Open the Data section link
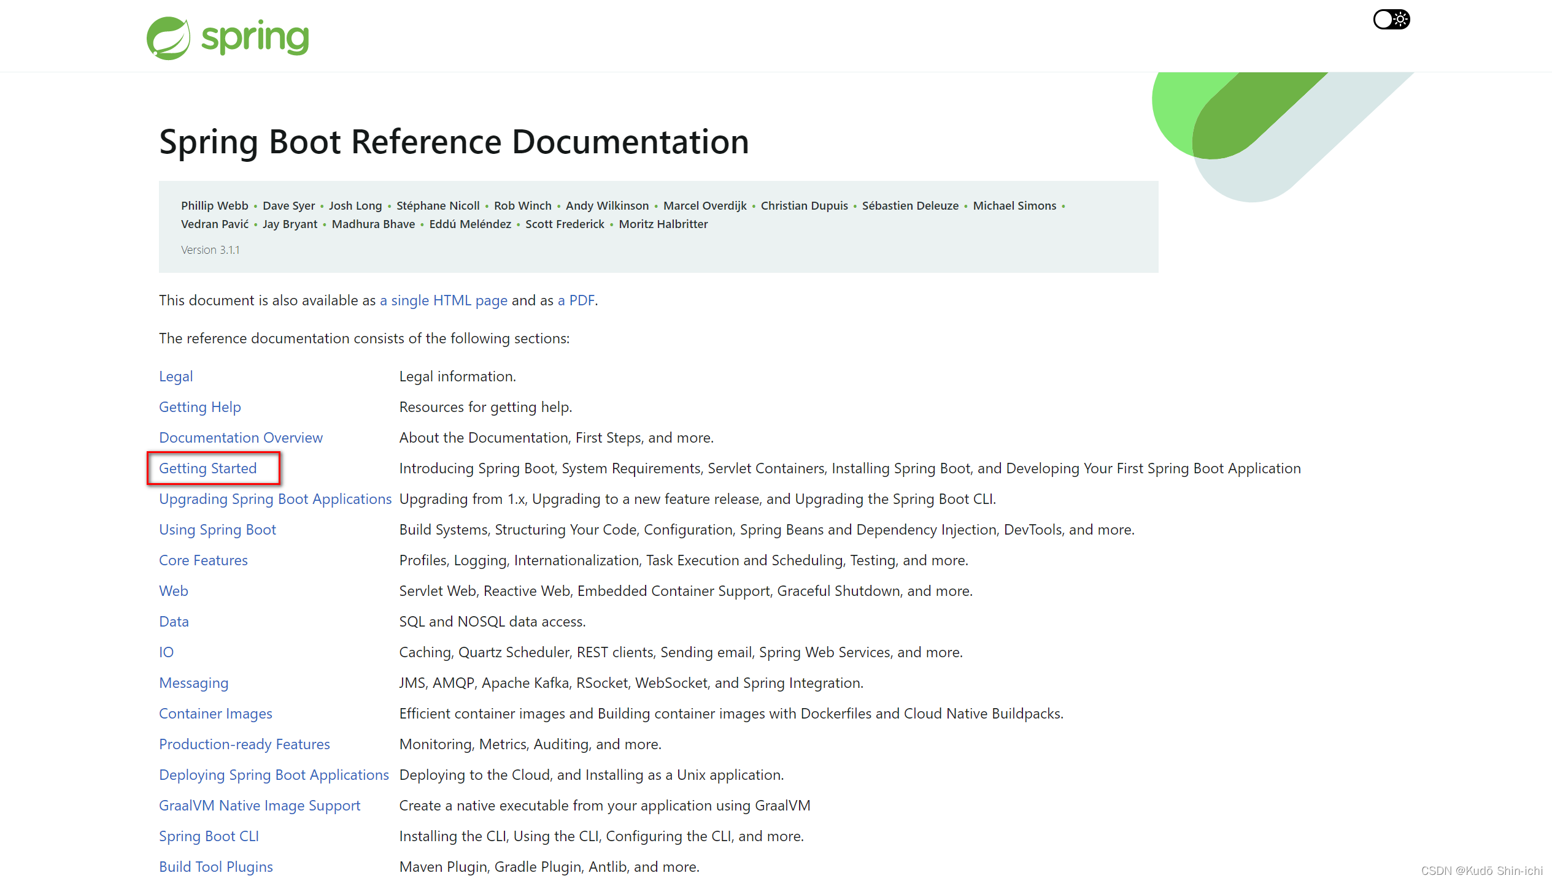The image size is (1552, 881). point(174,622)
